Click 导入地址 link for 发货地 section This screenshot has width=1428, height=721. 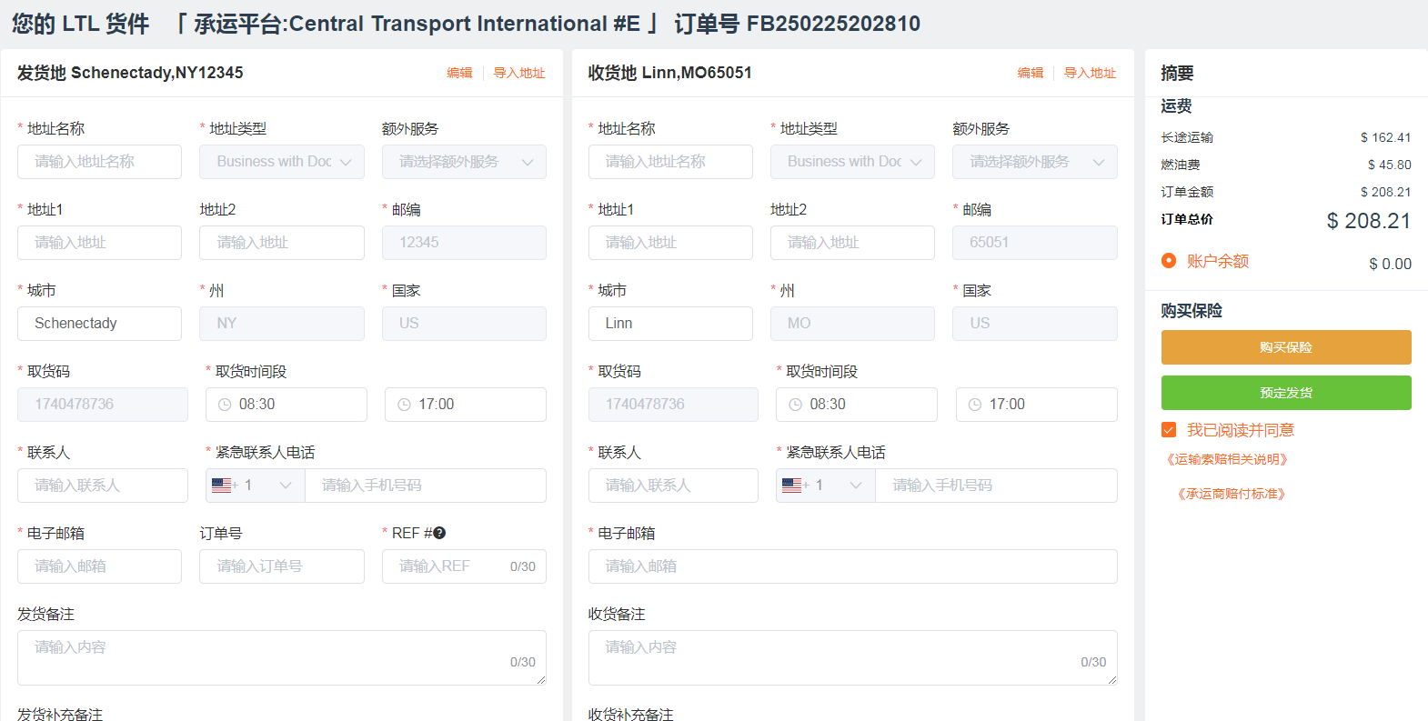pyautogui.click(x=519, y=73)
